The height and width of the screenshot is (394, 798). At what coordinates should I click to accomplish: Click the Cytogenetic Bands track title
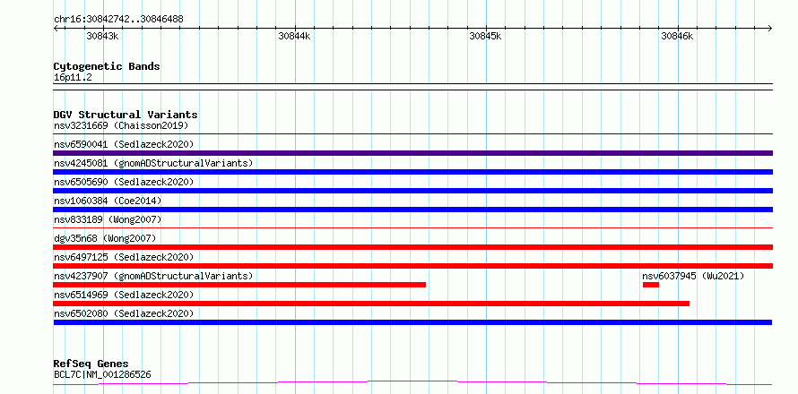(x=107, y=66)
